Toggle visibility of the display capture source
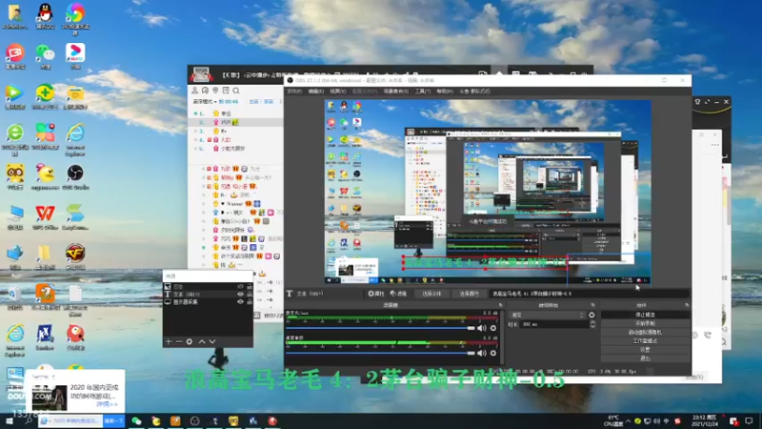The height and width of the screenshot is (429, 762). click(240, 302)
